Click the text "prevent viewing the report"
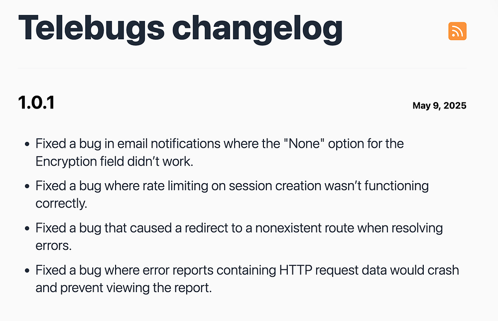The image size is (498, 321). click(135, 288)
